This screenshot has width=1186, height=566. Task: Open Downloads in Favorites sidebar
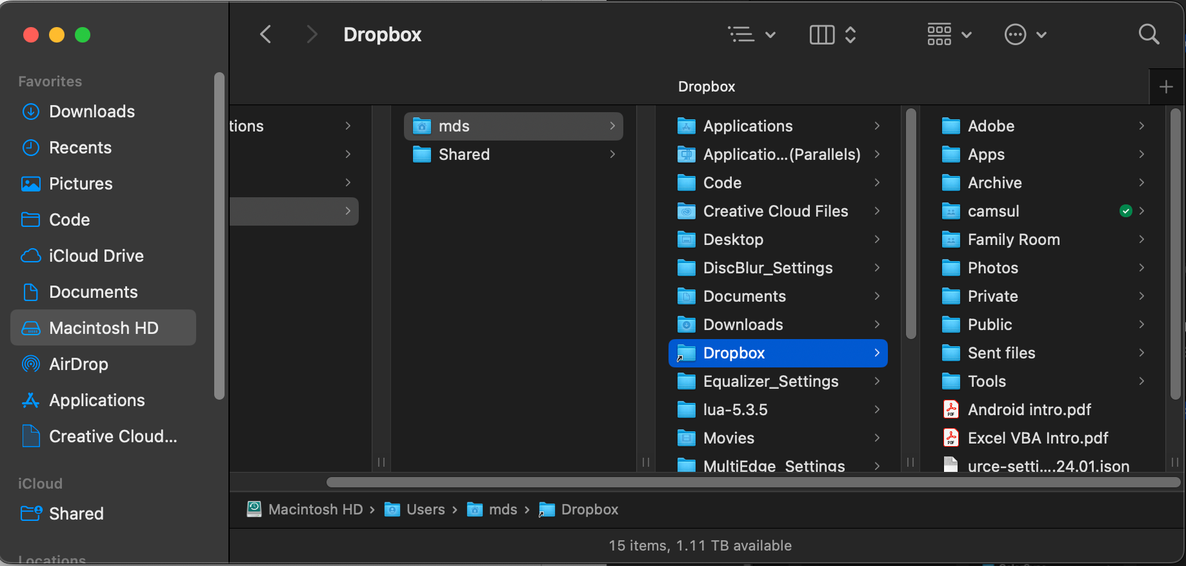[103, 112]
